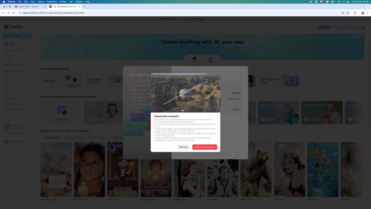
Task: Open the Claymation template
Action: 123,170
